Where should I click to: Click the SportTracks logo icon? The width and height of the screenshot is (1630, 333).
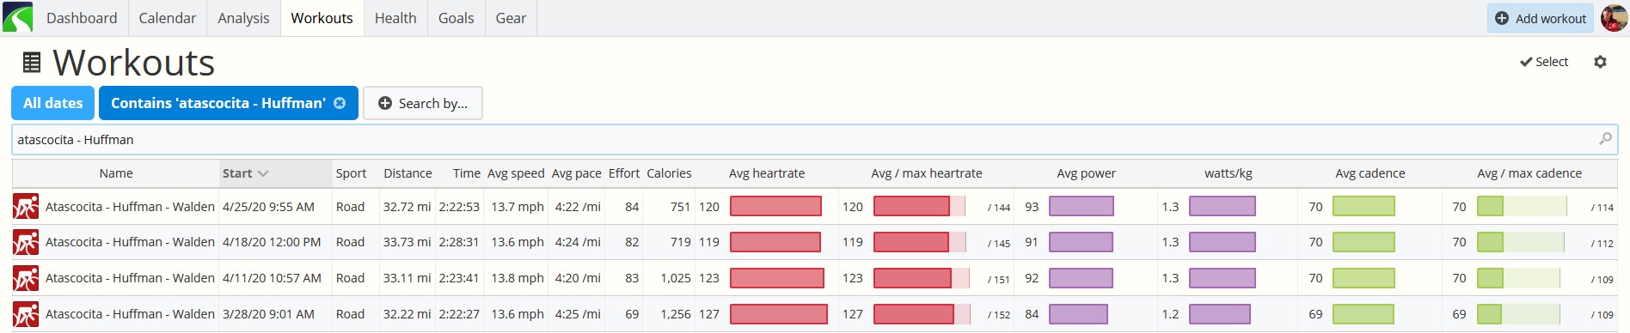tap(18, 17)
